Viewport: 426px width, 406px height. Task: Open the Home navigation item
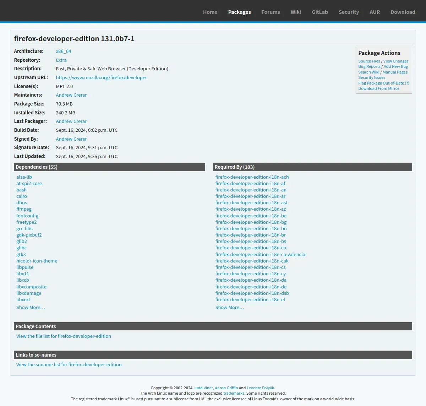[210, 12]
